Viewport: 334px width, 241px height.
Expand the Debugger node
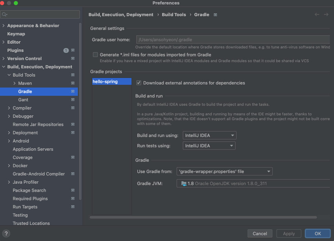click(x=9, y=116)
